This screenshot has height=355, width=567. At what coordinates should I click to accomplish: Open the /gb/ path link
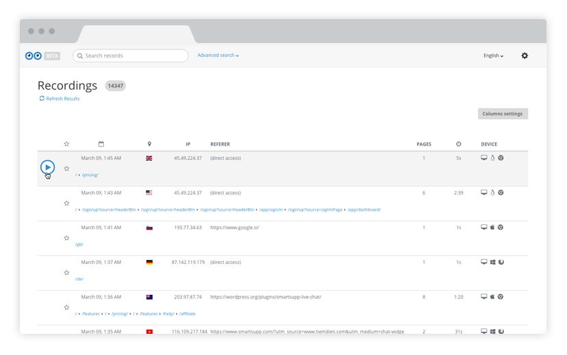(79, 244)
